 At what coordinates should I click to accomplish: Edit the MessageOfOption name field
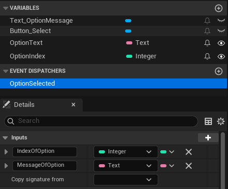tap(44, 166)
